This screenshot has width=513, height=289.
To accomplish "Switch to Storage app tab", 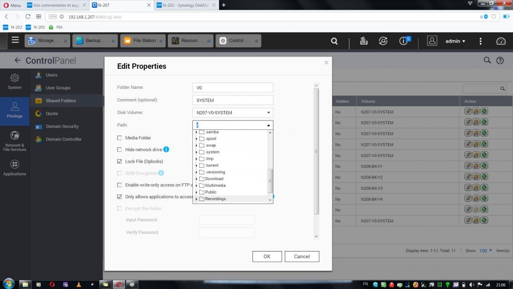I will (x=47, y=41).
